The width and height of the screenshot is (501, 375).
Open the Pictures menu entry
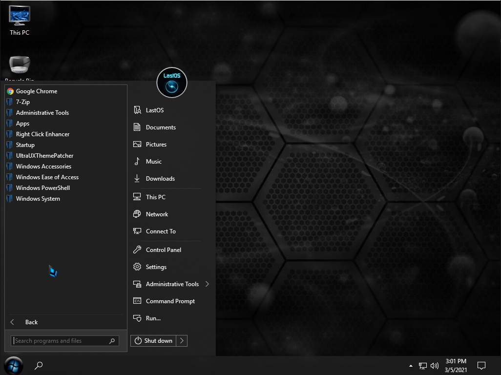point(171,145)
